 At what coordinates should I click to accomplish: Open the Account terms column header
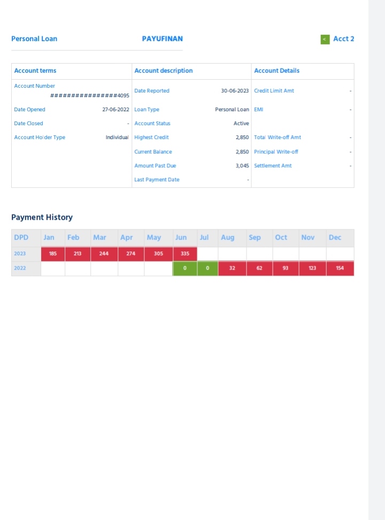35,71
